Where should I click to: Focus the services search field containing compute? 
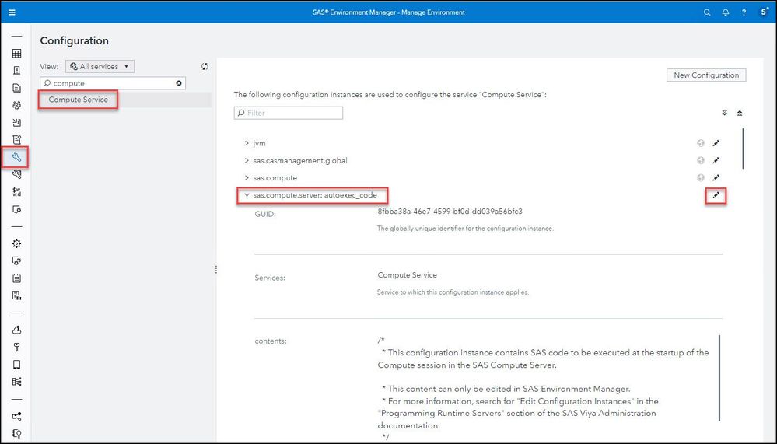click(x=113, y=83)
